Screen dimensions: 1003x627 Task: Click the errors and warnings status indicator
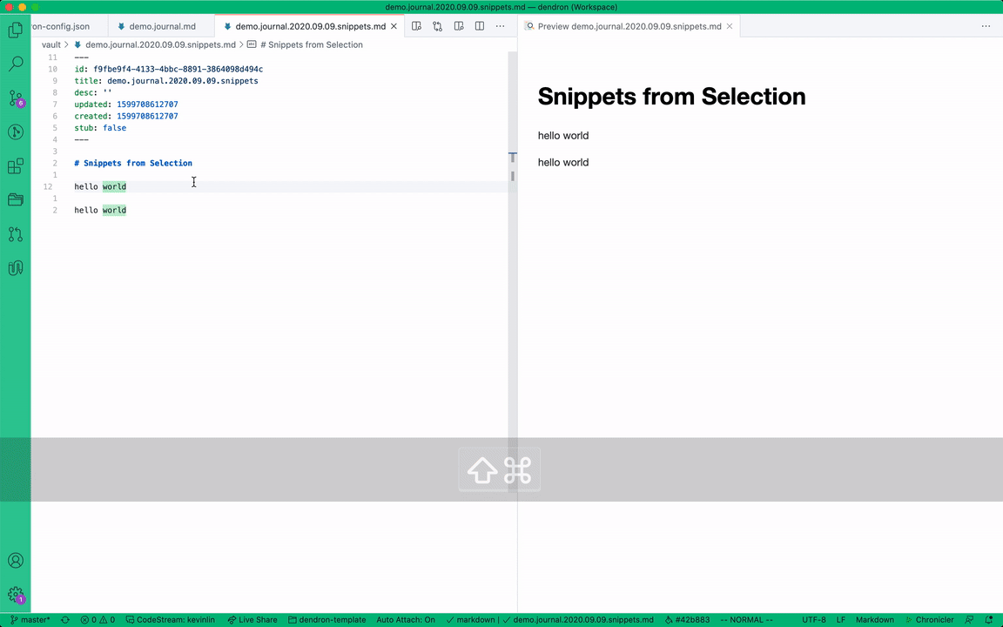pyautogui.click(x=98, y=620)
